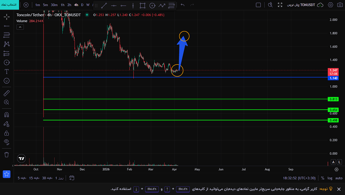Toggle magnet mode for drawings
Viewport: 345px width, 195px height.
(x=7, y=115)
